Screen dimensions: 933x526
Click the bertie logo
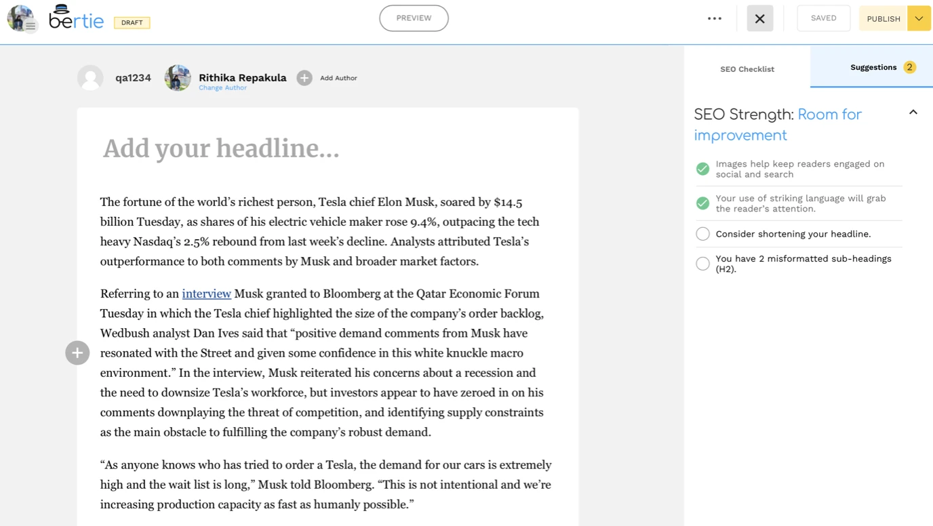tap(77, 18)
